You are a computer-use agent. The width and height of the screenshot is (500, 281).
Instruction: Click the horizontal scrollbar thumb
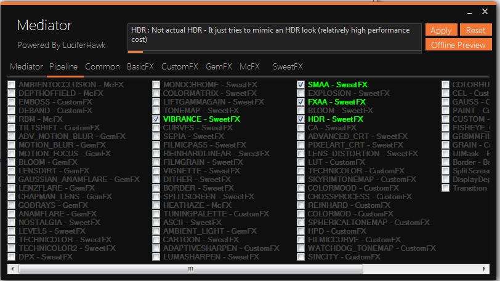coord(191,269)
